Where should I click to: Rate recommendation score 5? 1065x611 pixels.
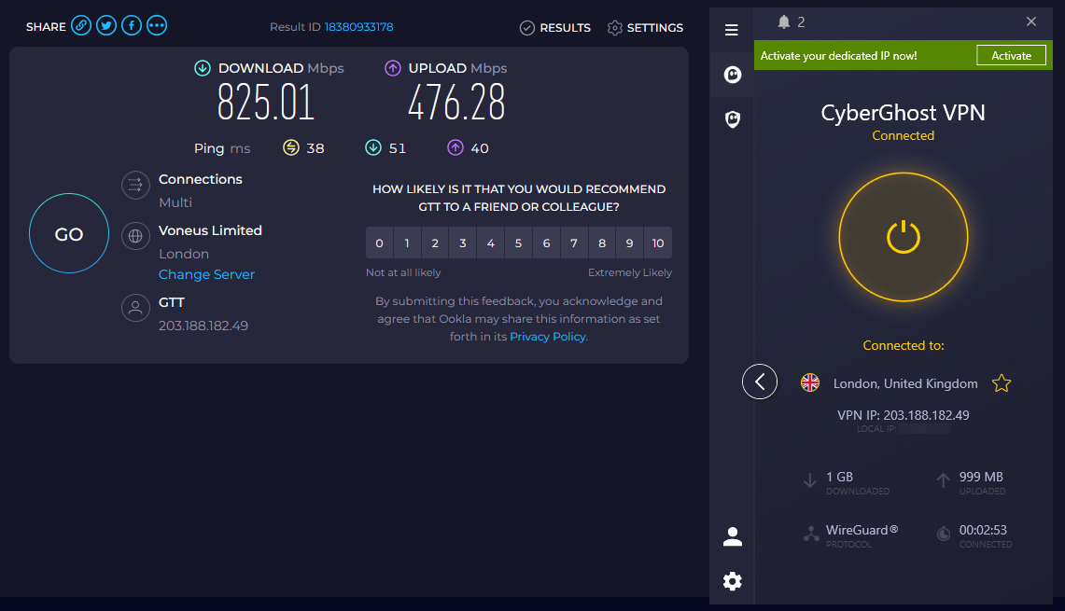coord(518,243)
